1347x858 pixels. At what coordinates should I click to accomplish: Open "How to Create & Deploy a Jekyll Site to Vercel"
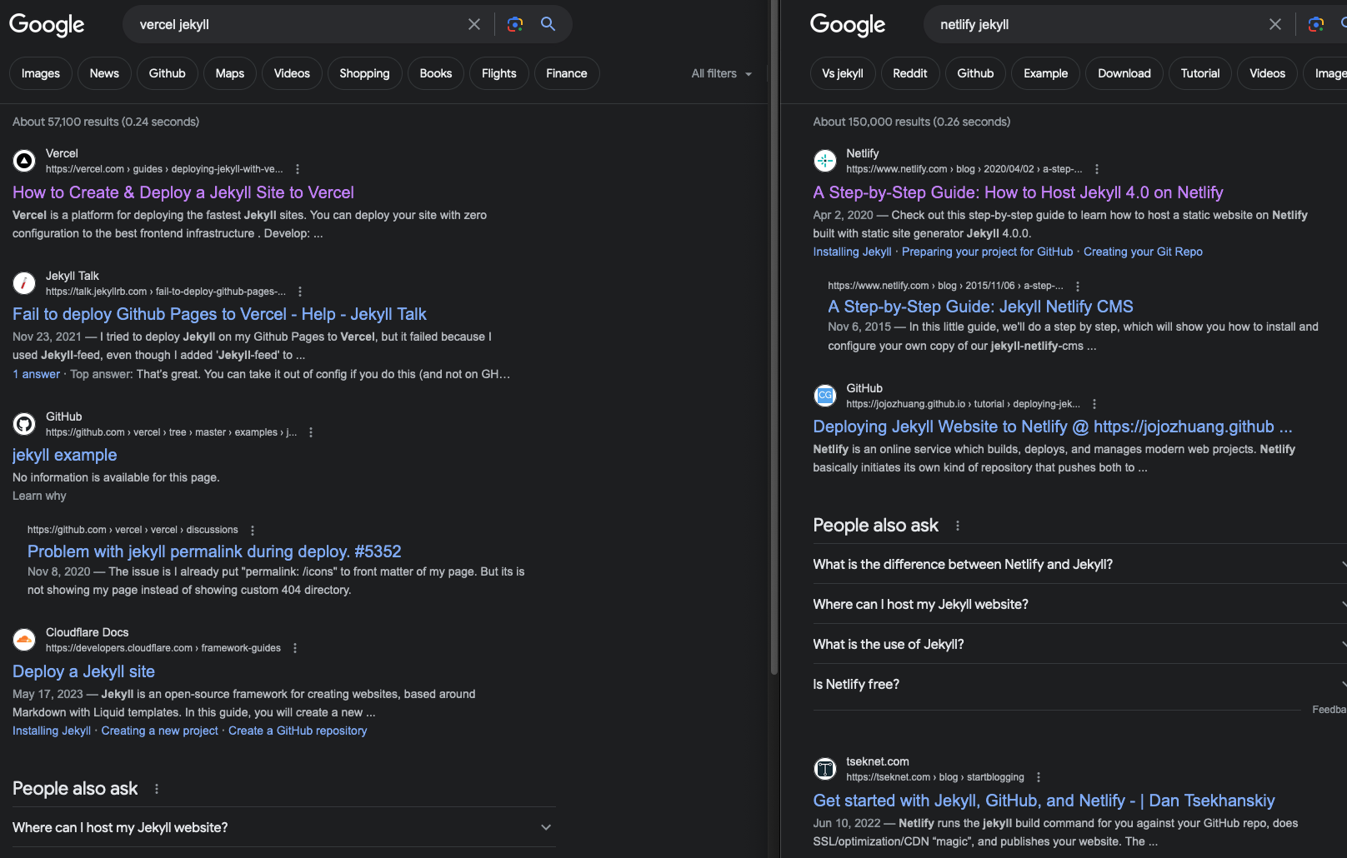[183, 192]
